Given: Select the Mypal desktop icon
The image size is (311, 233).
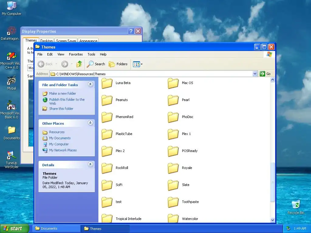Looking at the screenshot, I should (x=12, y=83).
